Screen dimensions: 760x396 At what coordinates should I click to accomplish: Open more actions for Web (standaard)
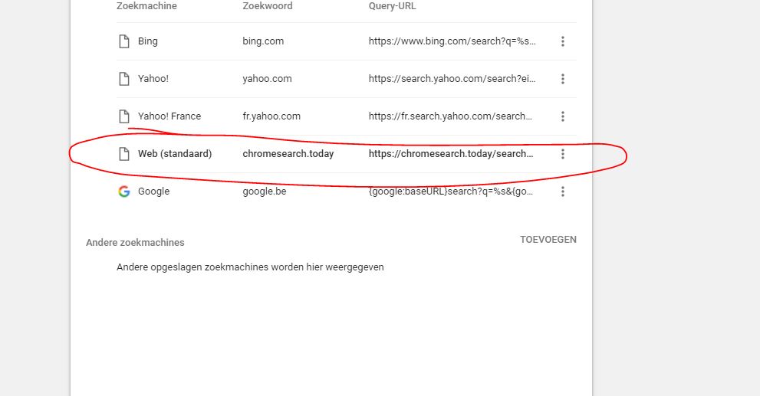tap(563, 154)
